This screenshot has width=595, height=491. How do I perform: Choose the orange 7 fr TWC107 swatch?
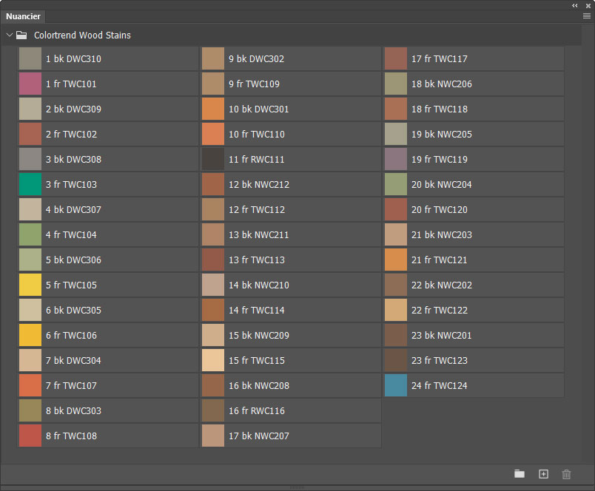point(30,385)
